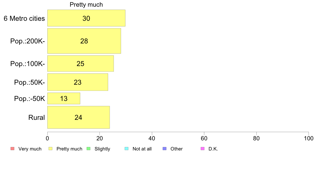Viewport: 316px width, 196px height.
Task: Click the red Very much legend swatch
Action: point(13,149)
